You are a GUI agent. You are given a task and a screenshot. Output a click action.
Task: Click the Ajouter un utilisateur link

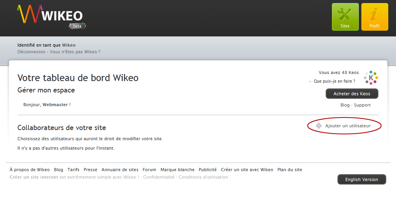(x=348, y=126)
